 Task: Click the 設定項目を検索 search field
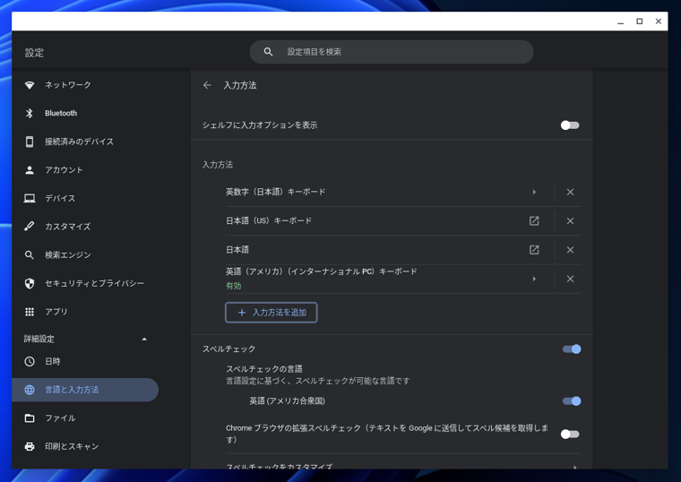[x=392, y=52]
